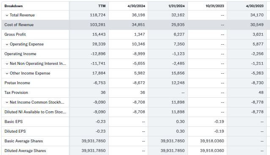Select the 4/30/2024 column header

136,6
